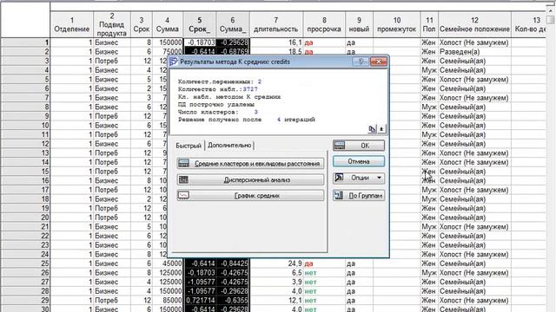556x312 pixels.
Task: Select column header 7 длительность
Action: point(276,25)
